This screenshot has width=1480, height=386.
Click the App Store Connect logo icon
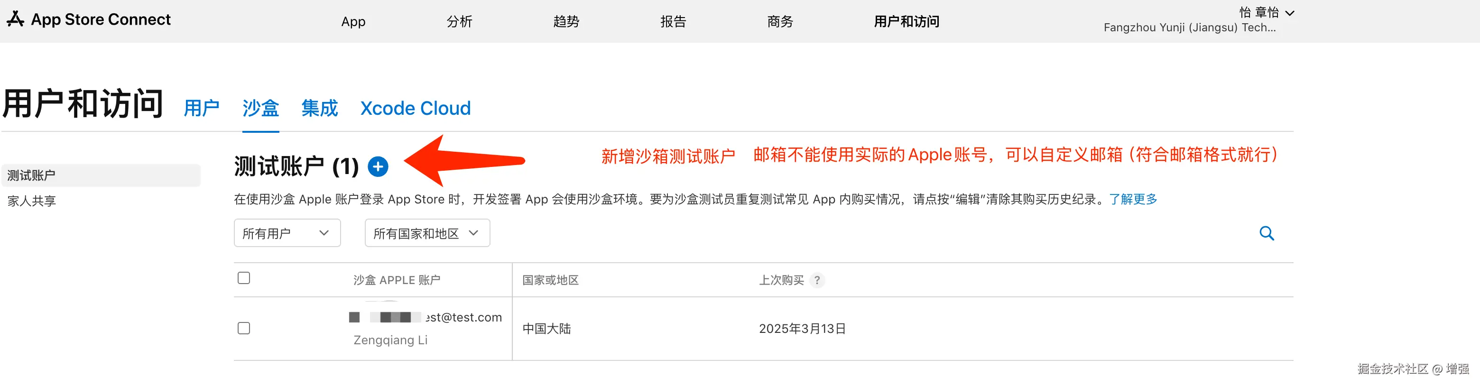16,19
